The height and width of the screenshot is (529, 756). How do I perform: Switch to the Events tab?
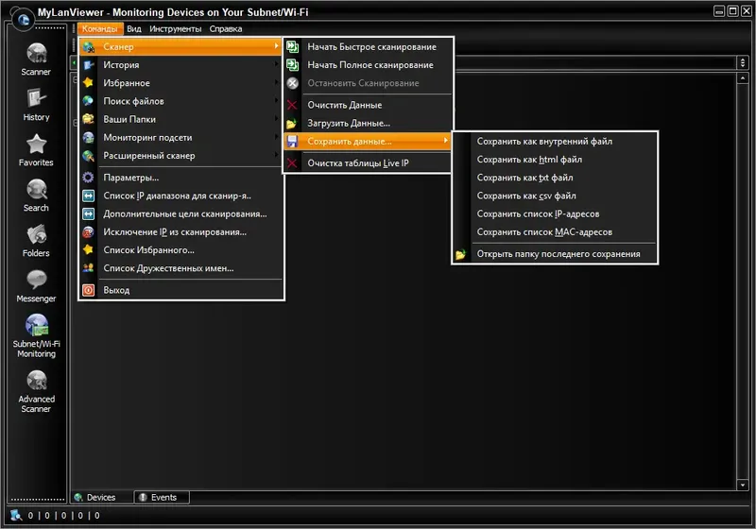pyautogui.click(x=162, y=497)
